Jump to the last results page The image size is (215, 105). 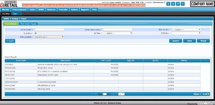[x=116, y=94]
